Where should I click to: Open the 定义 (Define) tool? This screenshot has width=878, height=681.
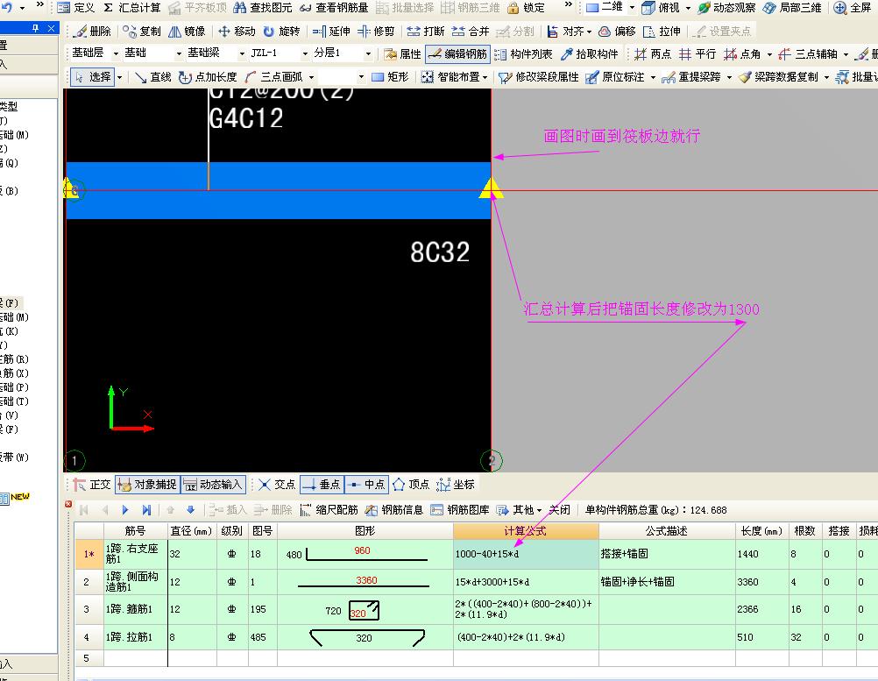(76, 7)
